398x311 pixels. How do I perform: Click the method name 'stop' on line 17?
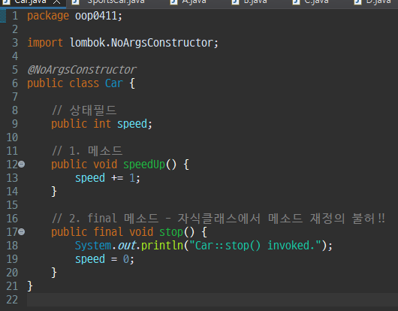(171, 232)
